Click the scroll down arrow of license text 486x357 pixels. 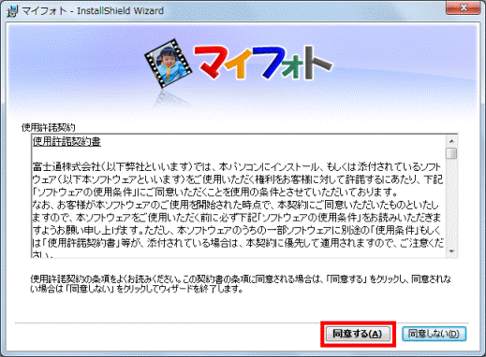click(451, 251)
